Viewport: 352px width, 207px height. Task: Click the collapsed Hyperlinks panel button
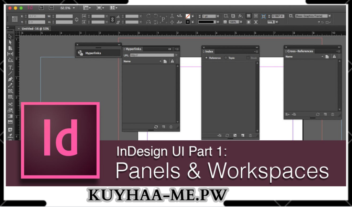[98, 53]
